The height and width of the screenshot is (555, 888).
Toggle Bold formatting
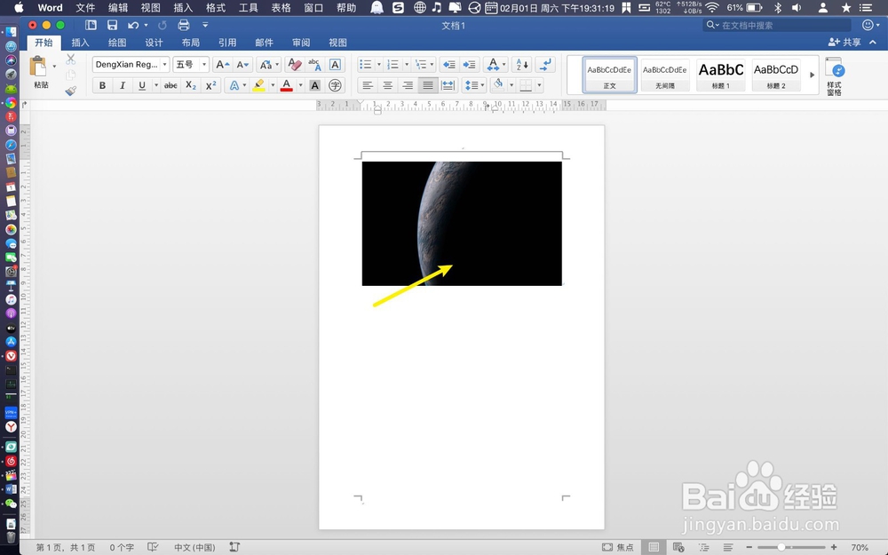click(102, 85)
